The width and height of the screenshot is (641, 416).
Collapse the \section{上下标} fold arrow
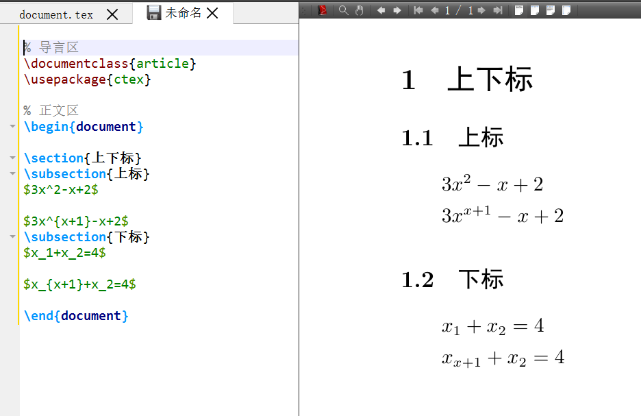point(13,158)
